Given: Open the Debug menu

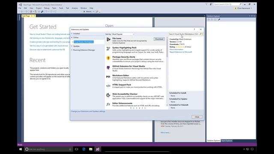Looking at the screenshot, I should [47, 8].
